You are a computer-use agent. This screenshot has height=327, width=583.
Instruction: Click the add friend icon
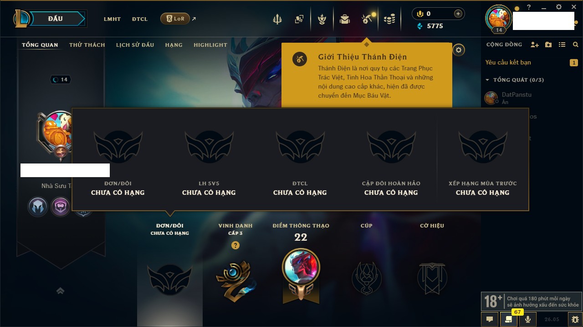[535, 45]
